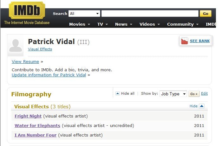Expand the Videos menu arrow
Viewport: 221px width, 146px height.
[x=159, y=24]
